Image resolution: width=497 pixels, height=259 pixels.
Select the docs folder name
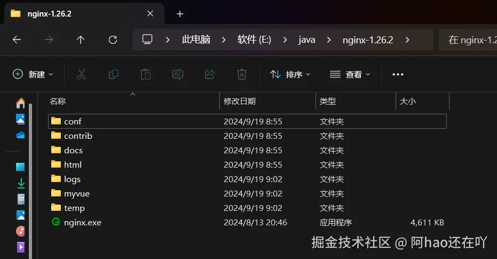point(73,150)
